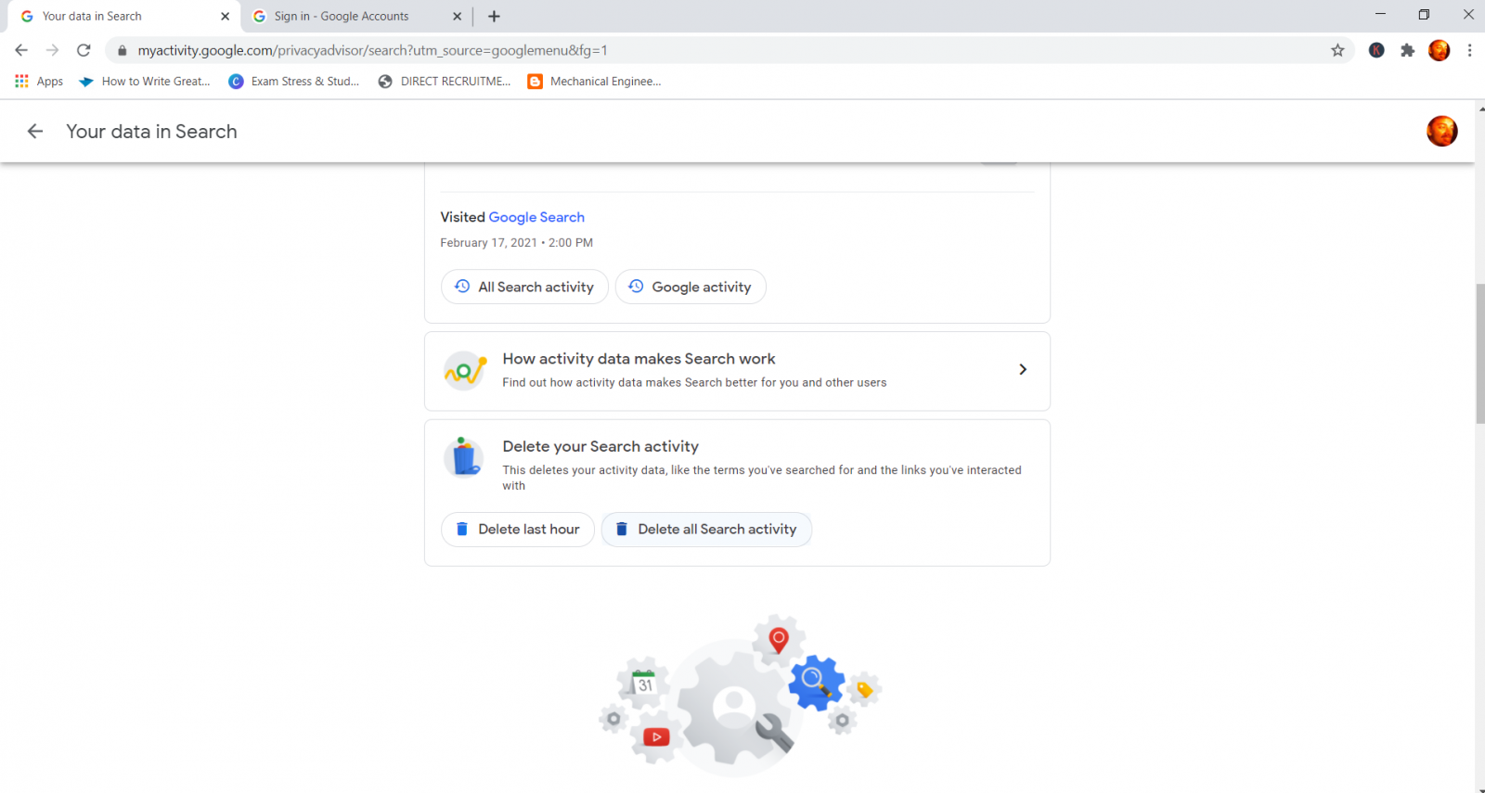The image size is (1485, 793).
Task: Click the February 17, 2021 timestamp
Action: 516,243
